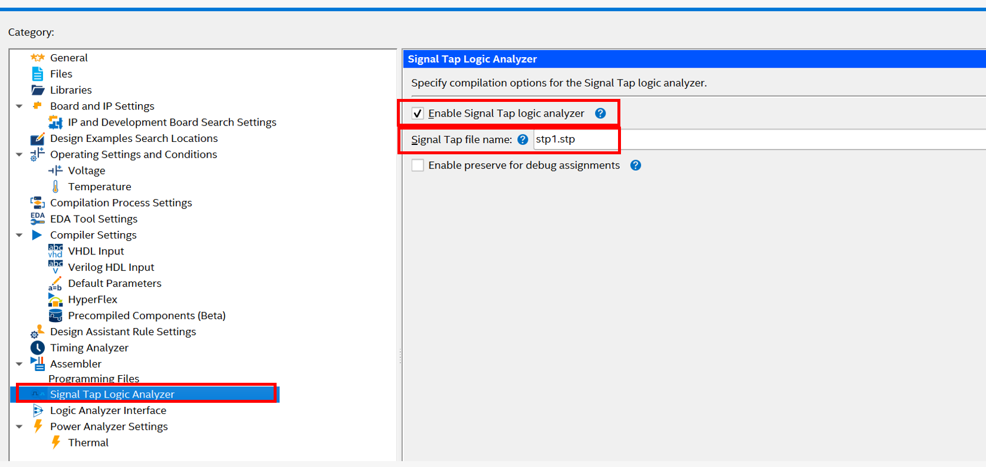Click the Logic Analyzer Interface icon

pos(38,410)
